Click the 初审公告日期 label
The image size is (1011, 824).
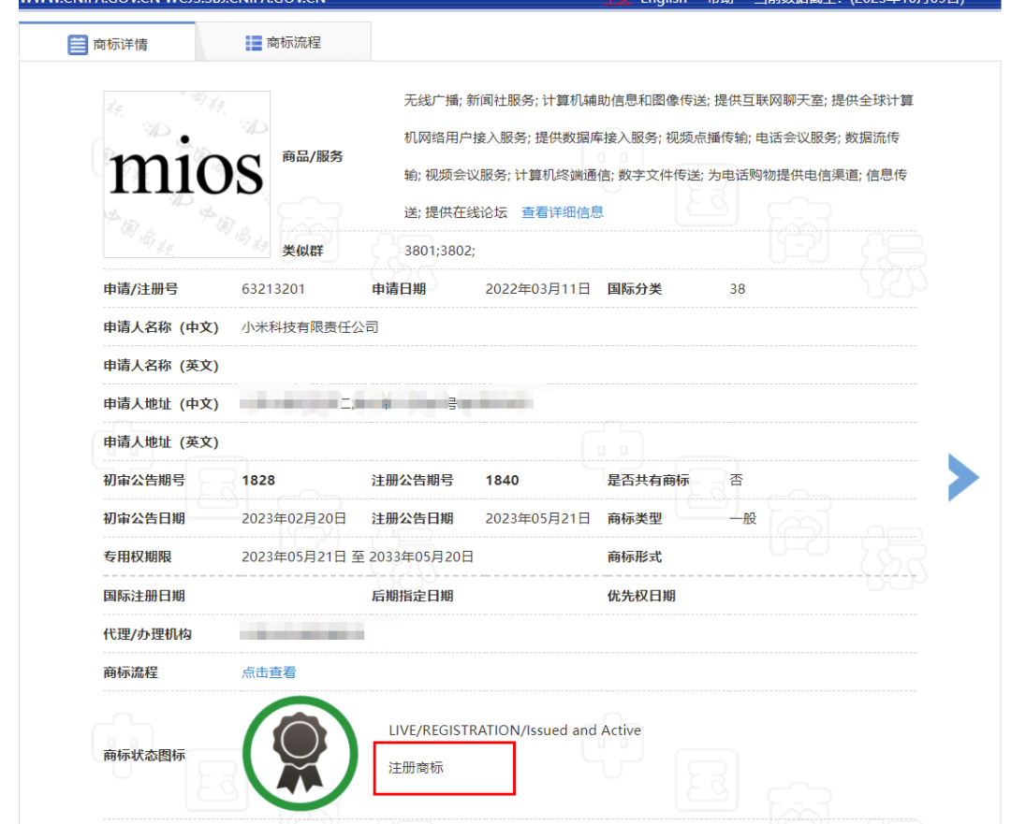pos(144,518)
